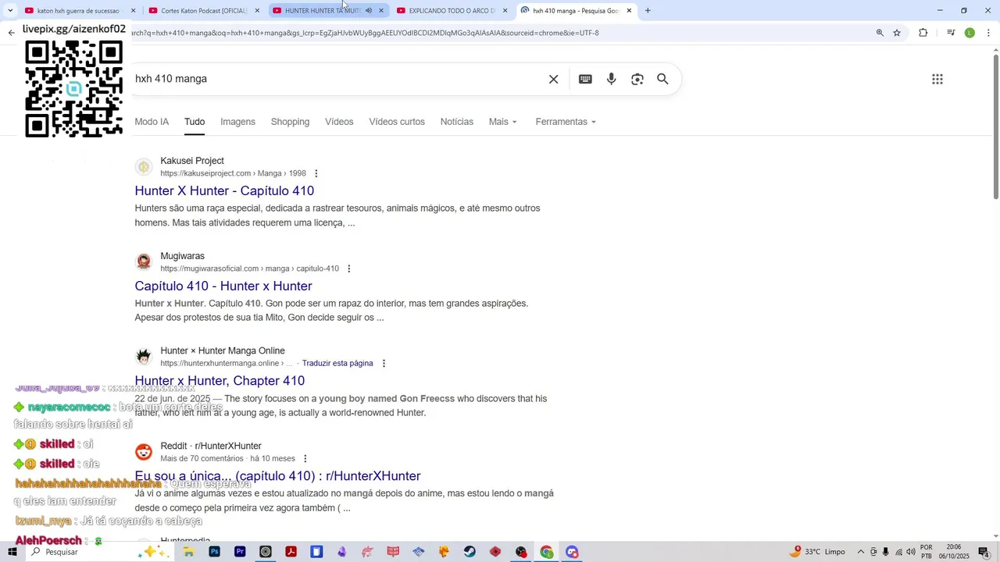The image size is (1000, 562).
Task: Open Eu sou a única Reddit result
Action: pyautogui.click(x=277, y=476)
